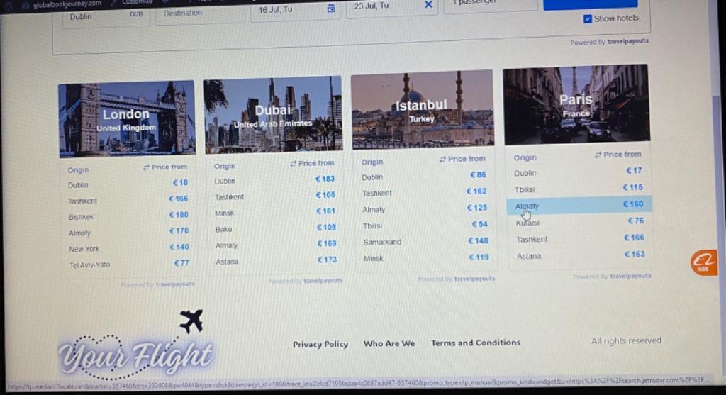Toggle the Show hotels checkbox
Image resolution: width=726 pixels, height=395 pixels.
point(588,19)
